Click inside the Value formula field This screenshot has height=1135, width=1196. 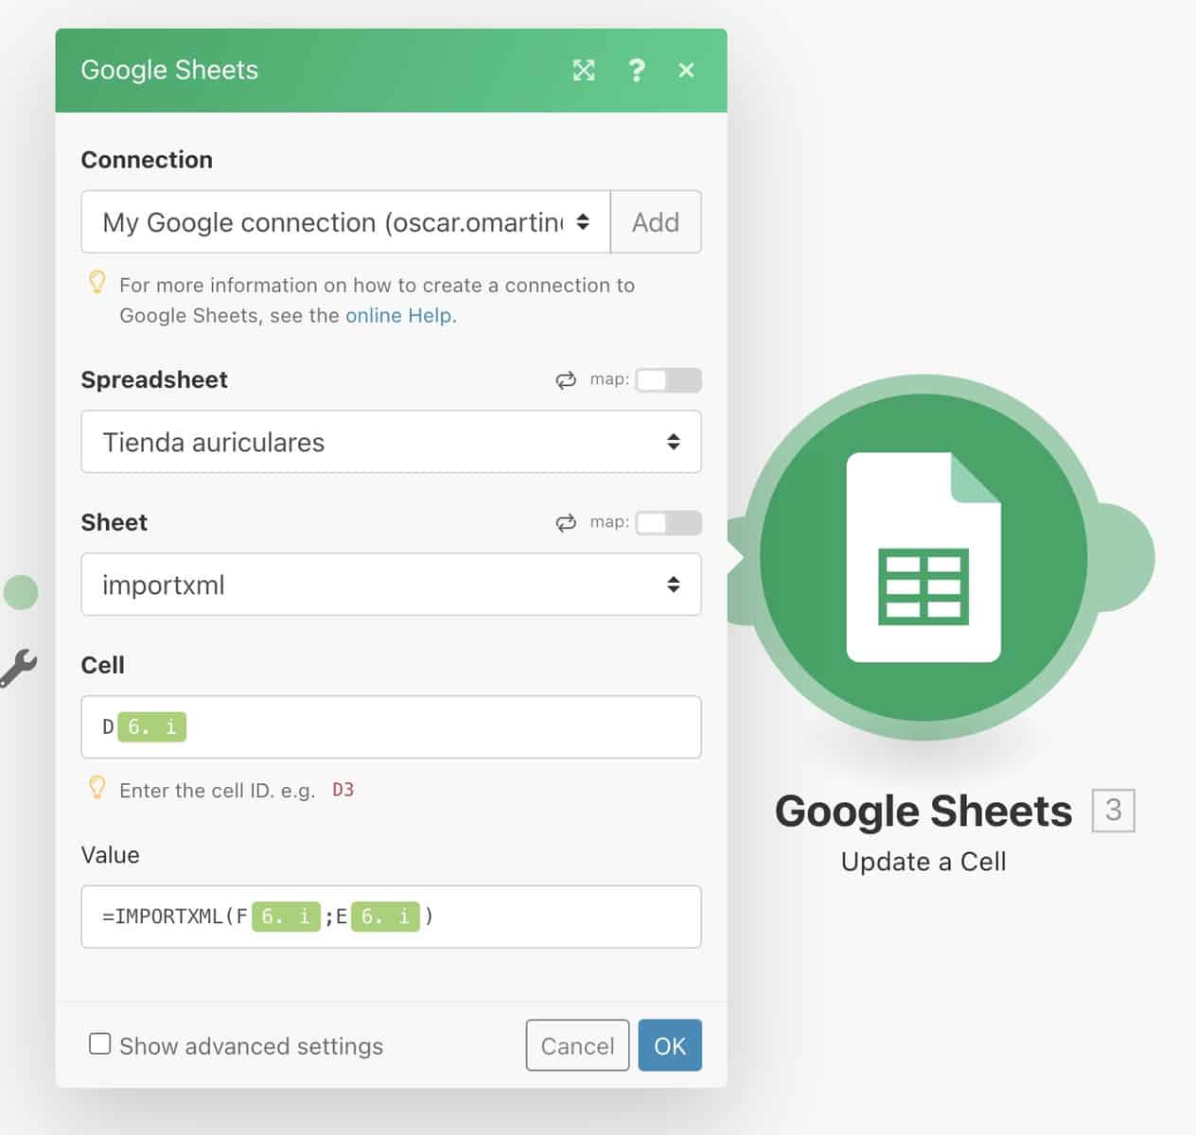point(391,917)
